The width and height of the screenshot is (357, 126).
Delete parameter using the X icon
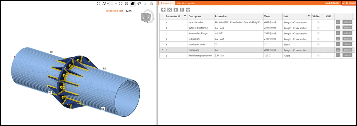[x=169, y=9]
